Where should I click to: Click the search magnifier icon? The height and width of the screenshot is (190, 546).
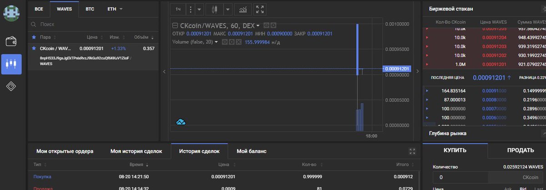[x=33, y=24]
